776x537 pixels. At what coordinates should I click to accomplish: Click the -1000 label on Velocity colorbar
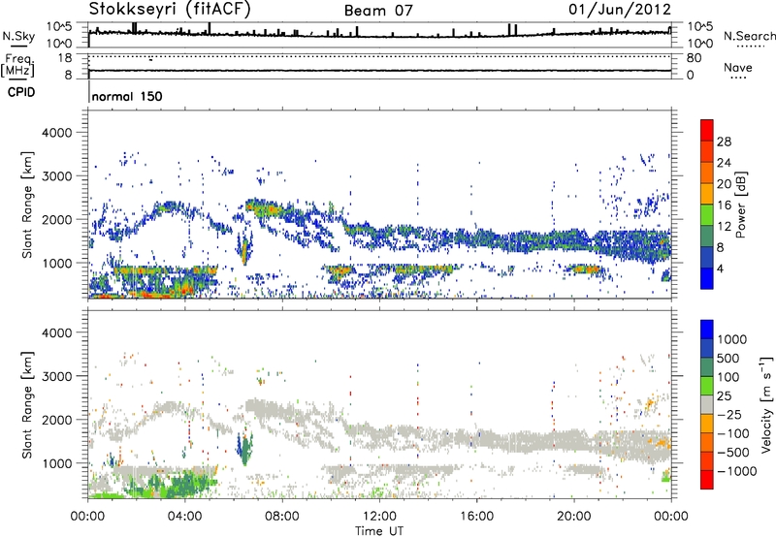click(736, 471)
